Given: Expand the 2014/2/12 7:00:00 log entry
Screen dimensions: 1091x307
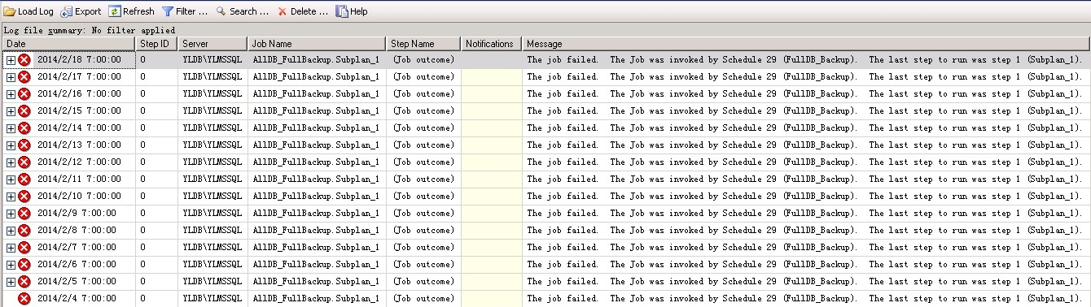Looking at the screenshot, I should pos(11,162).
